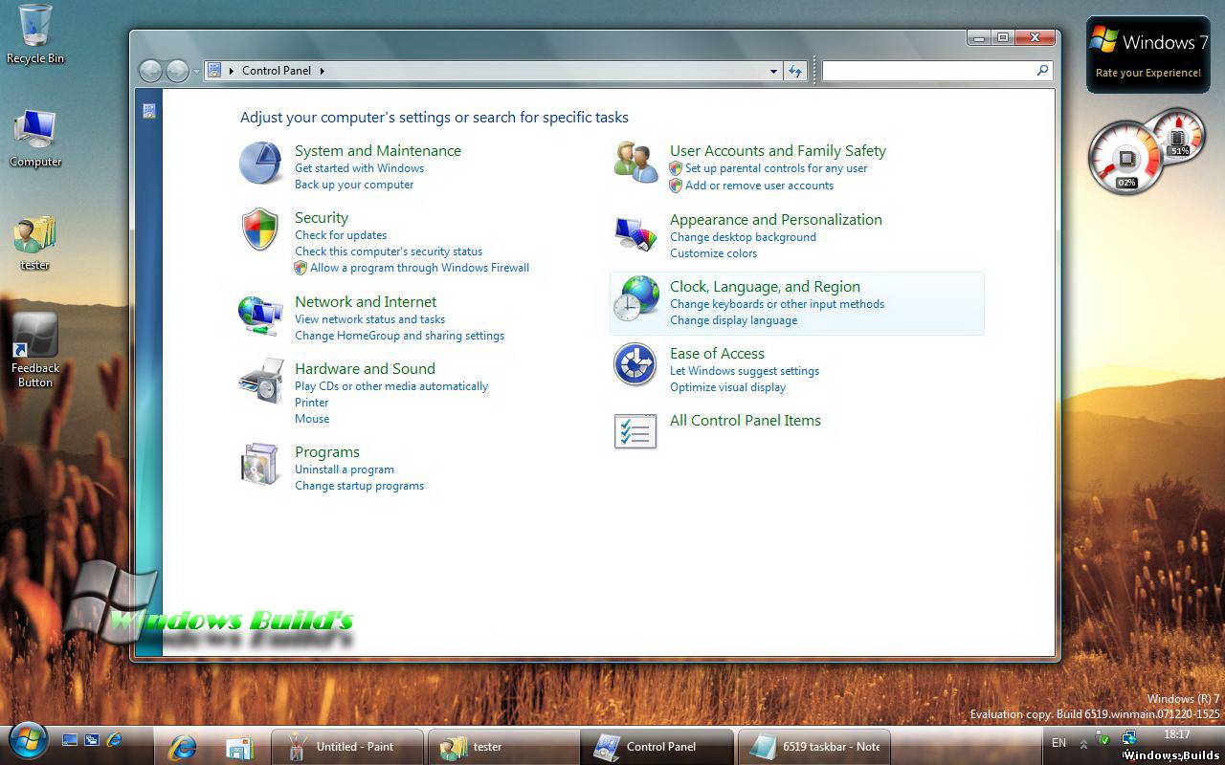Switch to 6519 taskbar Notepad window
1225x765 pixels.
point(813,747)
